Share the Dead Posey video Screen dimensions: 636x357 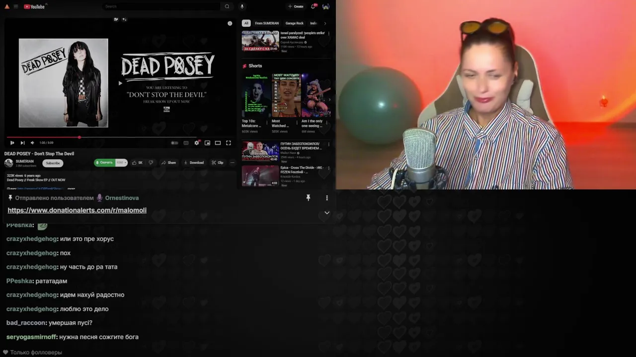169,163
